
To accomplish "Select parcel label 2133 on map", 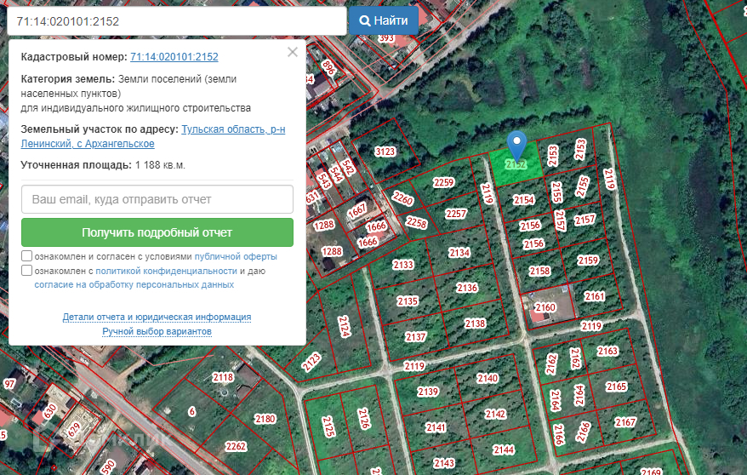I will coord(403,265).
